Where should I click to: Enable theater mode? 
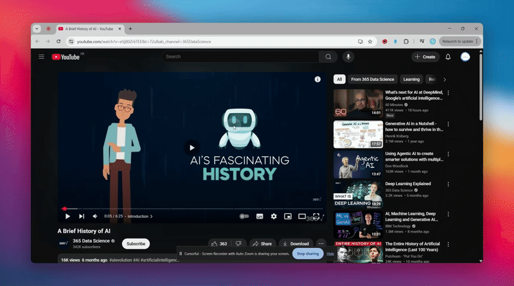point(302,216)
